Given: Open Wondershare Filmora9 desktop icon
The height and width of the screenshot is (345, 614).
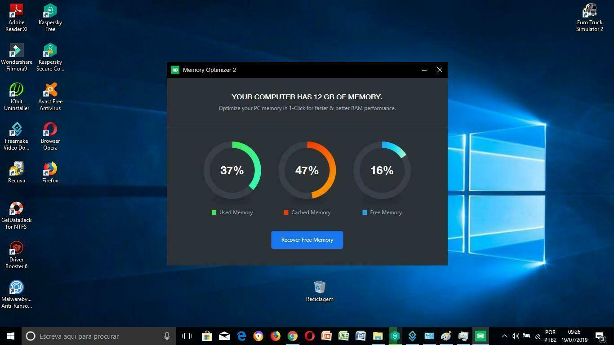Looking at the screenshot, I should [x=17, y=57].
